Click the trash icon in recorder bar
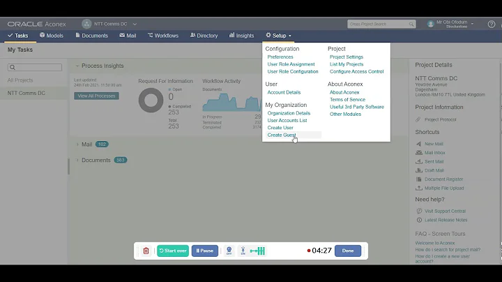This screenshot has width=502, height=282. (146, 251)
